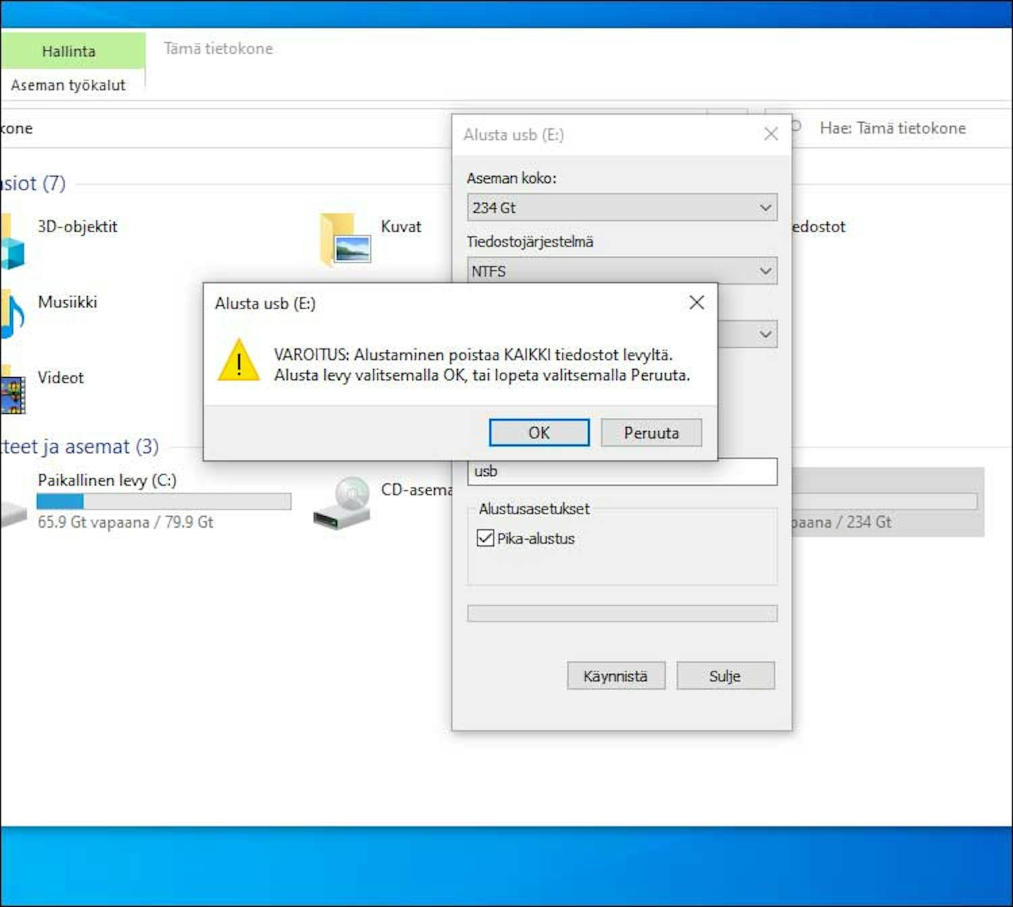The width and height of the screenshot is (1013, 907).
Task: Close the Alusta usb (E:) format window
Action: pyautogui.click(x=771, y=134)
